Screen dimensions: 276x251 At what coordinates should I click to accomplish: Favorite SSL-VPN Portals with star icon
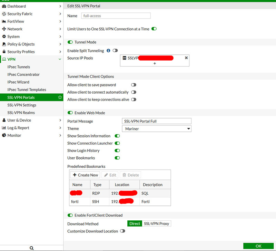click(60, 97)
